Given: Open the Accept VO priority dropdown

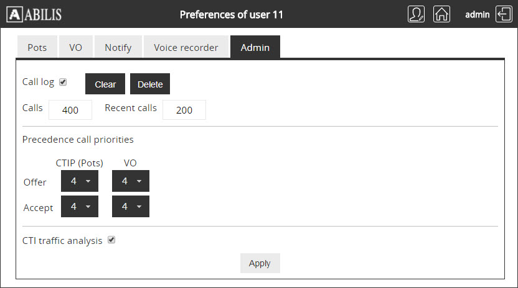Looking at the screenshot, I should click(131, 207).
